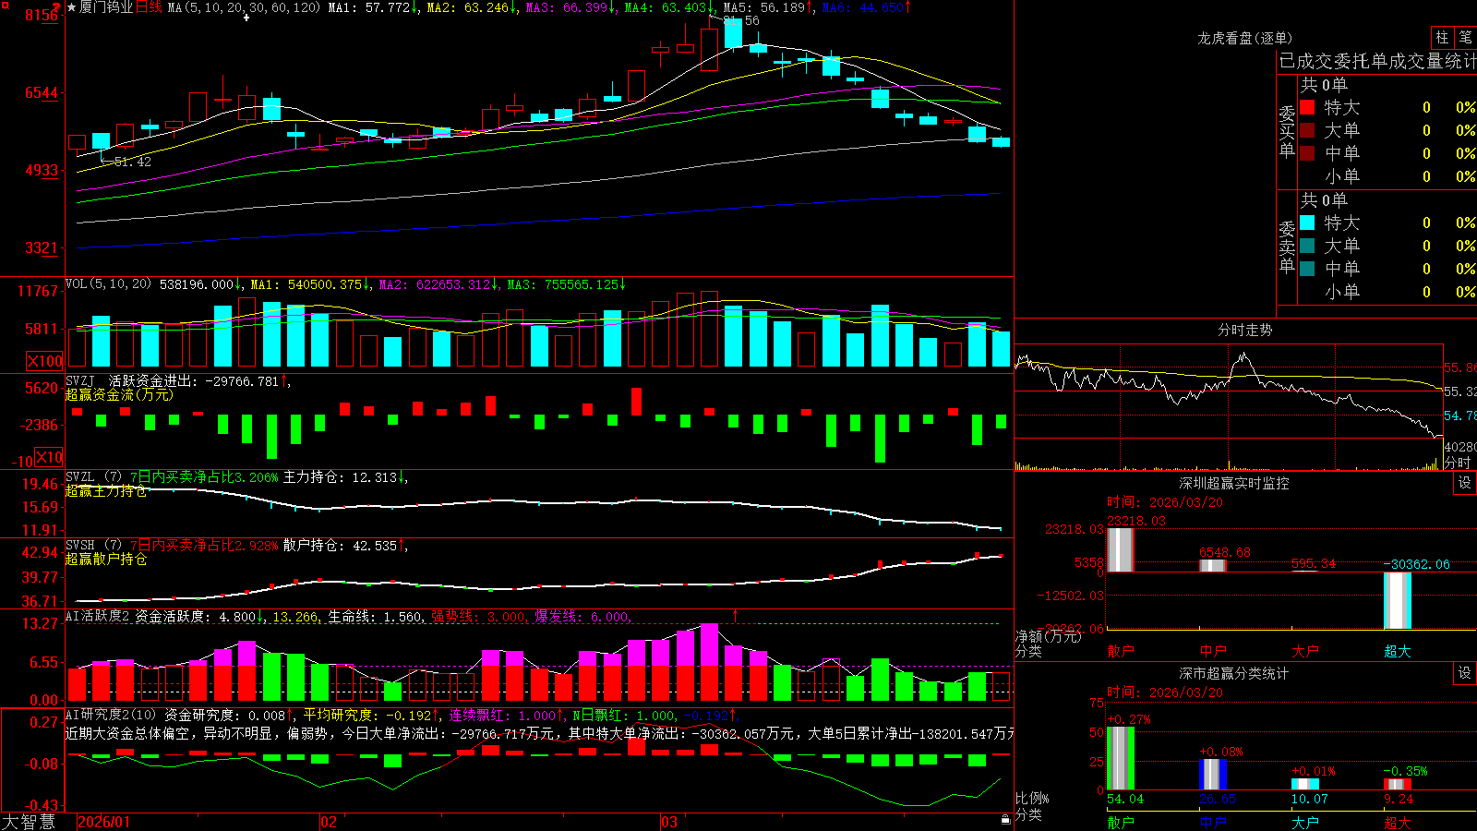
Task: Click the VOL(5,10,20) indicator label
Action: (108, 284)
